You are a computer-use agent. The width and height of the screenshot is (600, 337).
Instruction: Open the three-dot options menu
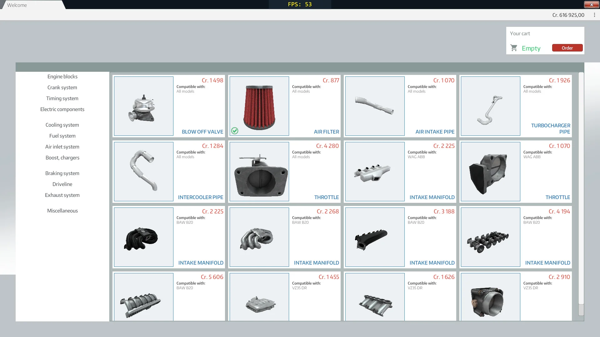[594, 15]
